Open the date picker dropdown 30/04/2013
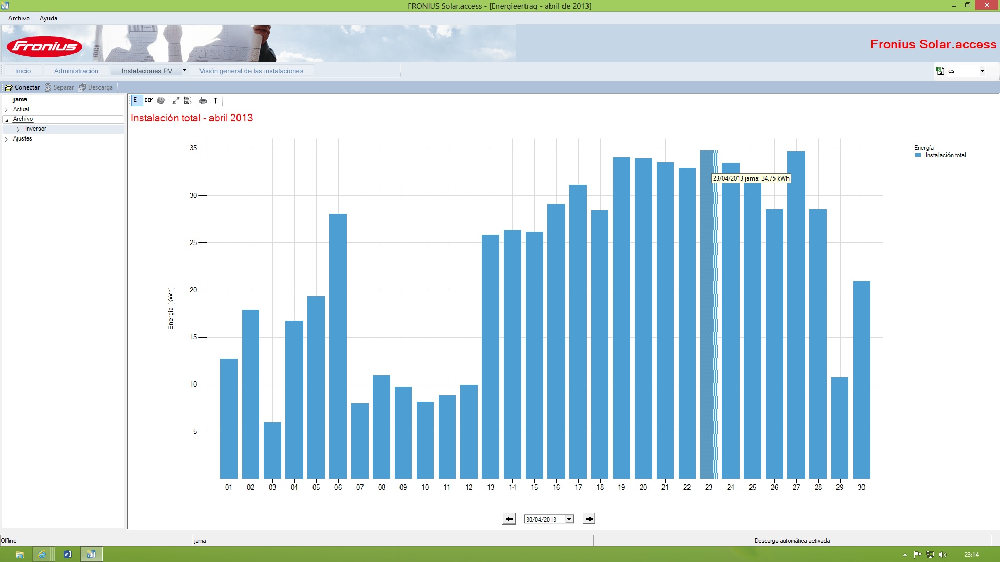The image size is (1000, 562). [569, 519]
